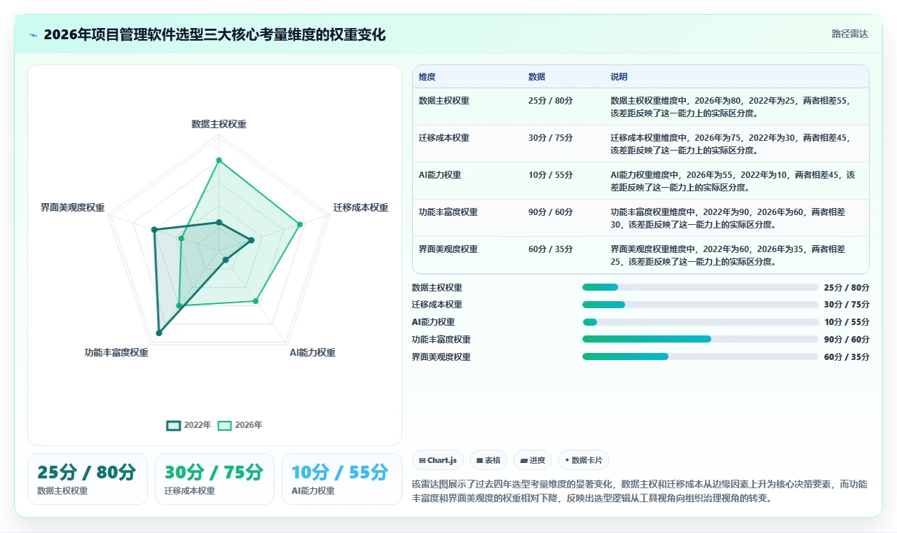Click the 90分 / 60分 progress value label
897x533 pixels.
847,340
